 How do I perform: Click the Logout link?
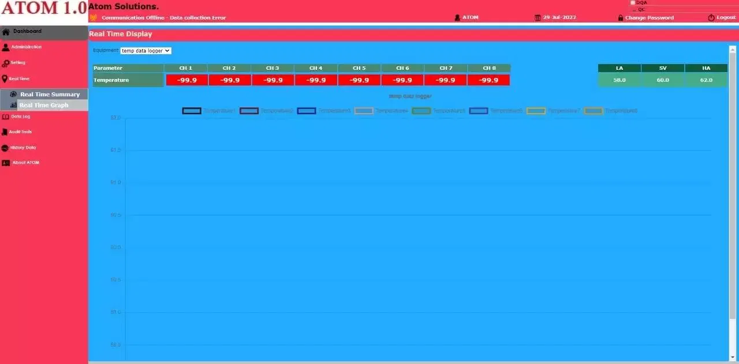click(x=726, y=18)
